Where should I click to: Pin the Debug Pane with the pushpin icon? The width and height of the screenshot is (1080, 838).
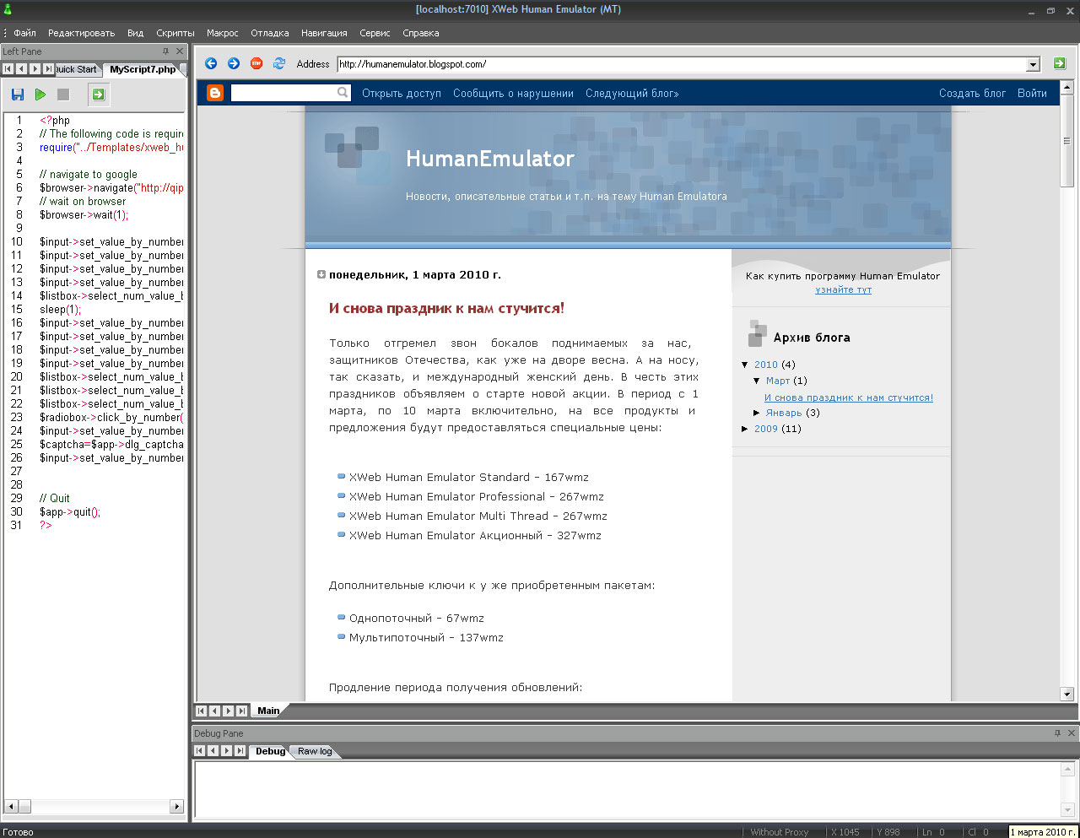(1057, 733)
